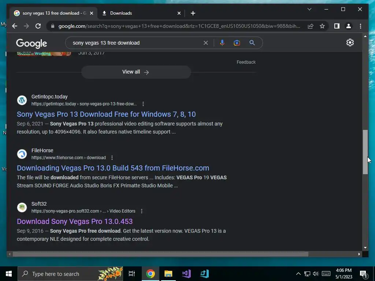Click the horizontal scrollbar thumb
The width and height of the screenshot is (375, 281).
tap(160, 254)
